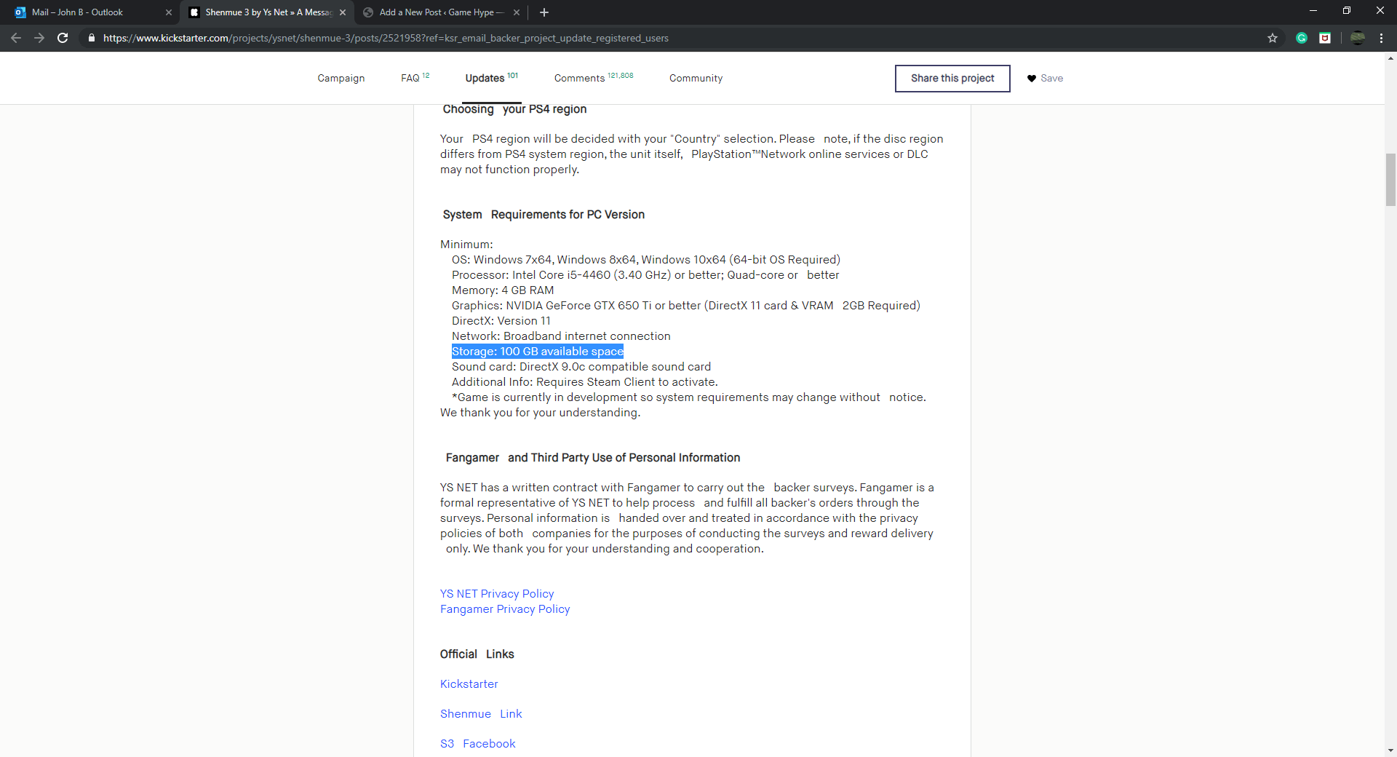Click the Official Links heading
This screenshot has height=757, width=1397.
point(477,654)
